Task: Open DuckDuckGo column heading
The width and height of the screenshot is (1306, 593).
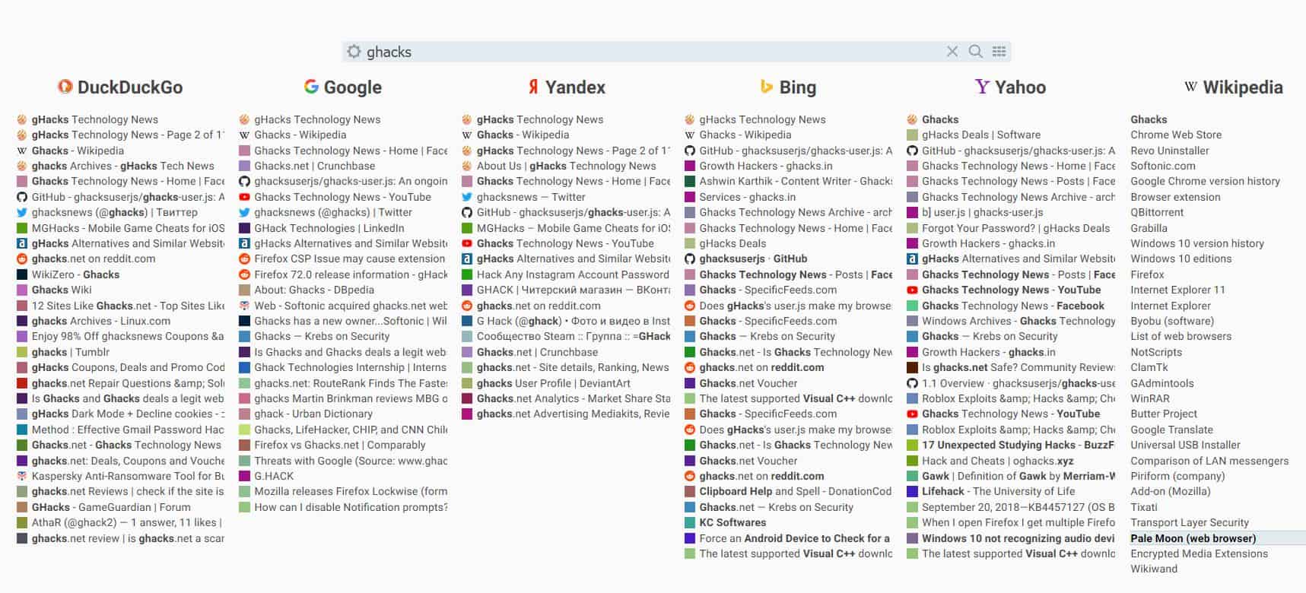Action: point(130,87)
